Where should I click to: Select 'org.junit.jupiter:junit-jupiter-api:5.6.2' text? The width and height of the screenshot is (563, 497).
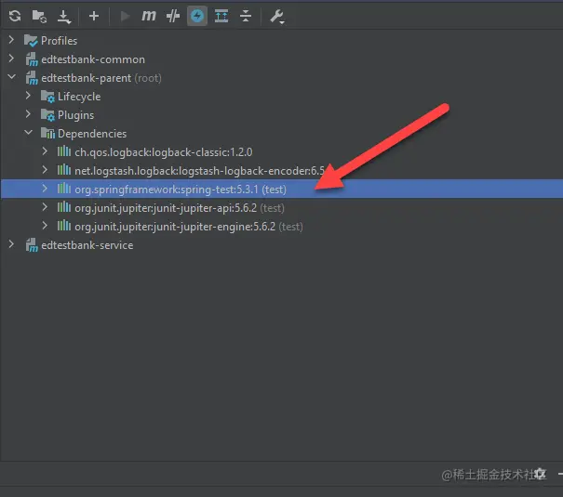tap(166, 208)
